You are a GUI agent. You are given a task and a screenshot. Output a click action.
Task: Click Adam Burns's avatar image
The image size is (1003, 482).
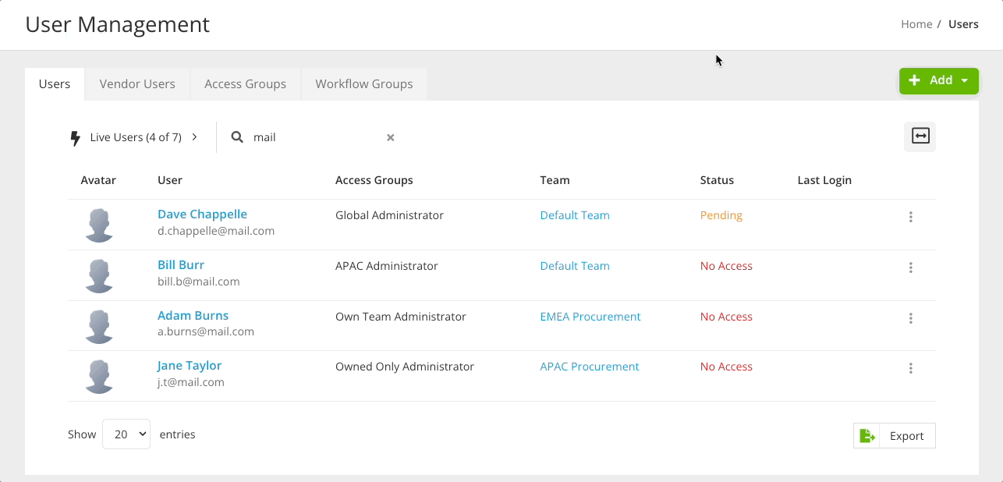[98, 326]
